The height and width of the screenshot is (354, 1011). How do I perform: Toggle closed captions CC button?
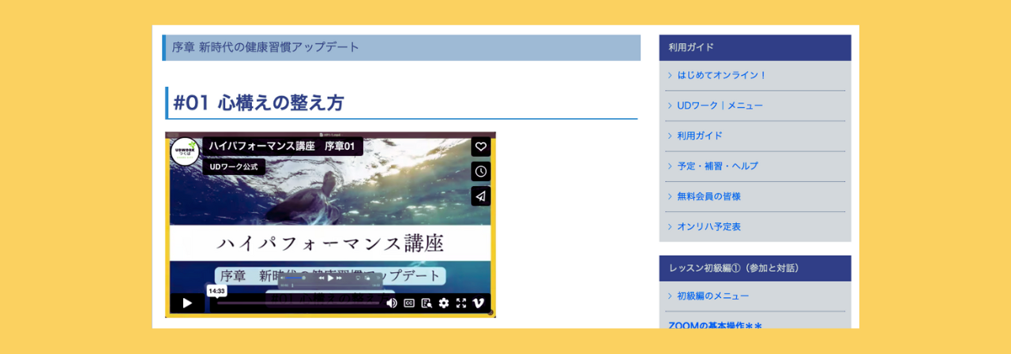409,303
